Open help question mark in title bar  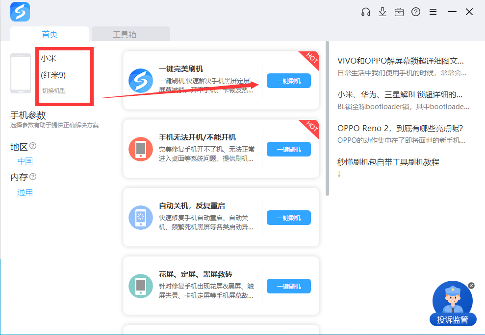(416, 12)
